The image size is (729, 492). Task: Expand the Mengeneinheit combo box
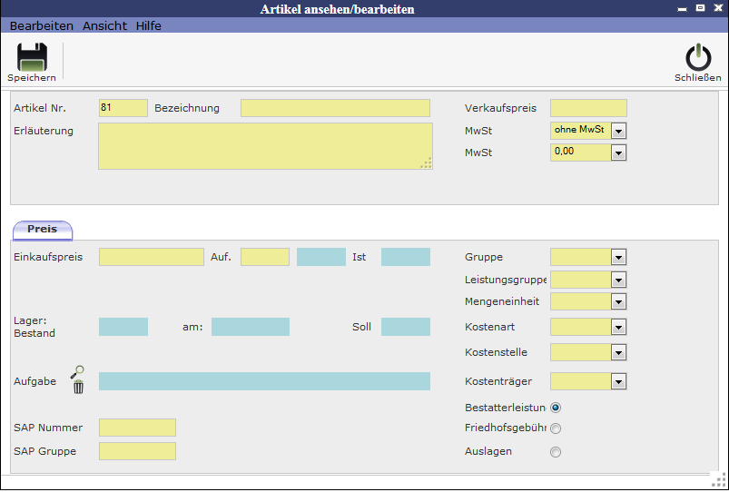pos(619,301)
